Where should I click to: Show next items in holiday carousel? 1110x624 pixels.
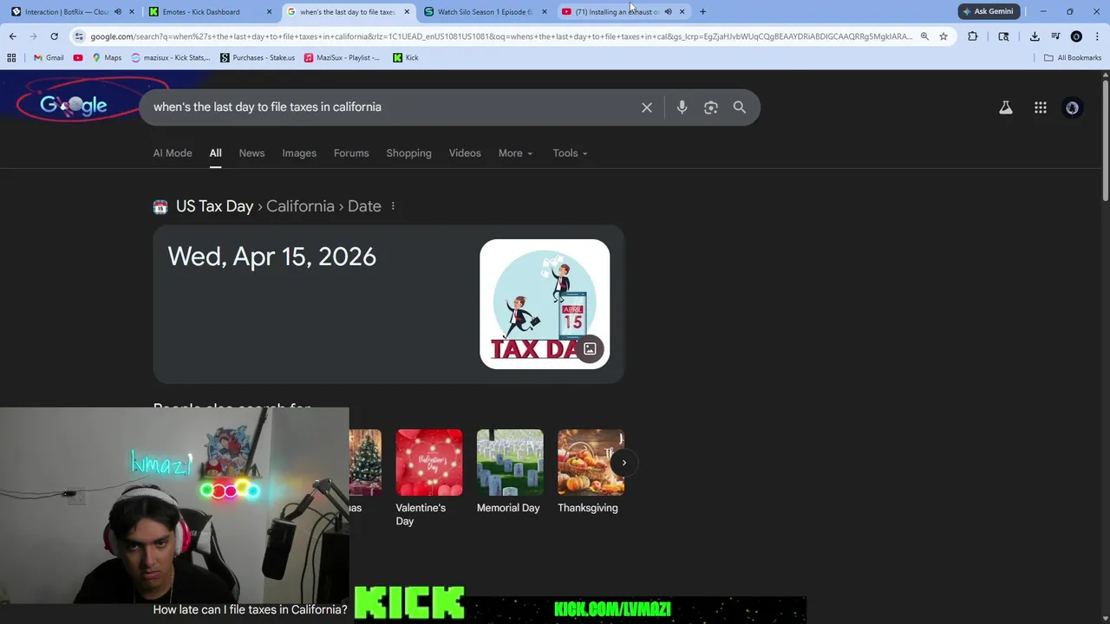624,463
